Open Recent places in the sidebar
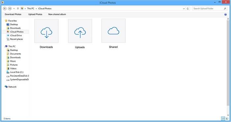The image size is (231, 122). tap(16, 39)
